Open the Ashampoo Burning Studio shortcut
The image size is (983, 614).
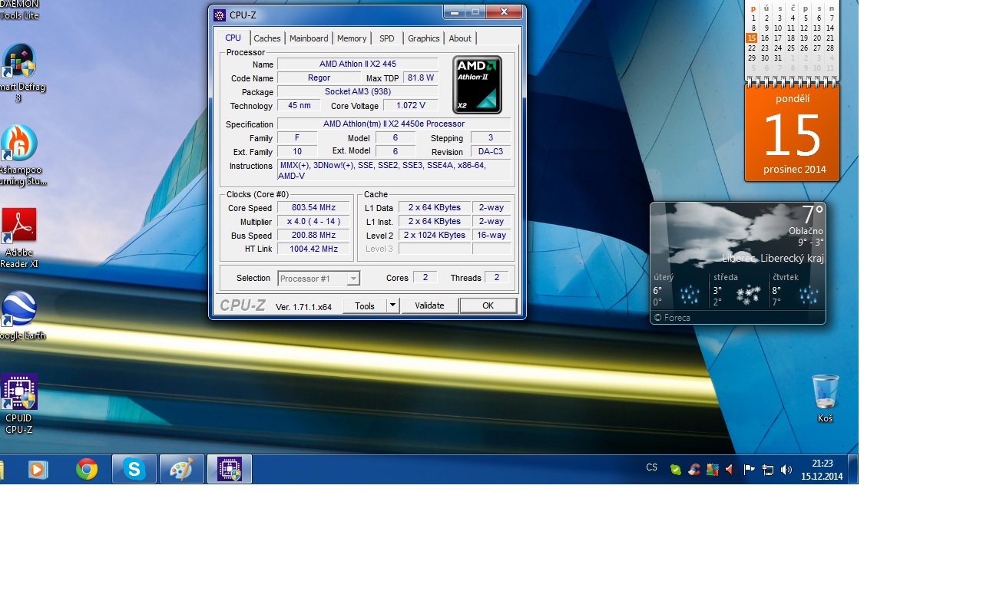pyautogui.click(x=19, y=155)
